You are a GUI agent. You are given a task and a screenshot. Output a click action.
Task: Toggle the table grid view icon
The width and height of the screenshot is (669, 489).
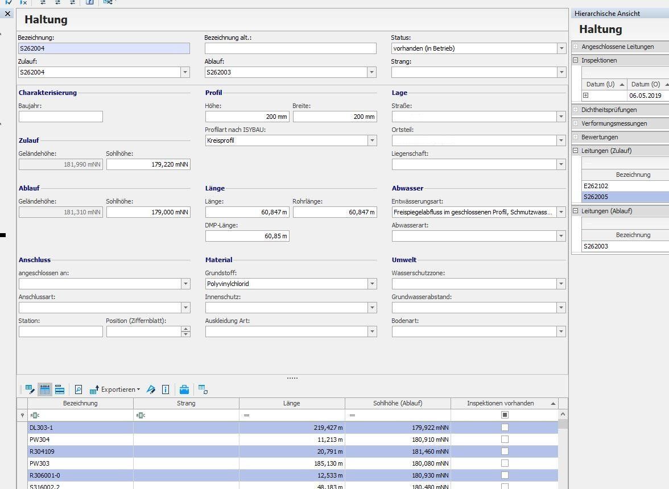coord(44,389)
